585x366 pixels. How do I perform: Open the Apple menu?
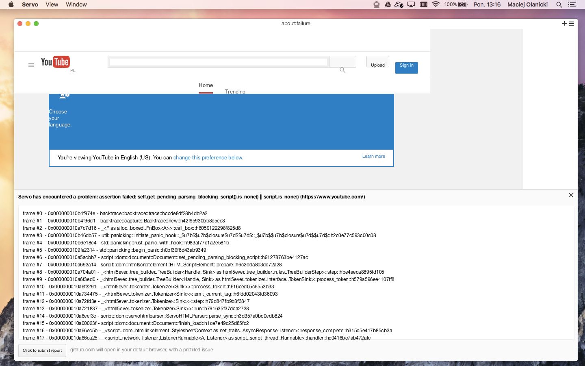pyautogui.click(x=11, y=4)
